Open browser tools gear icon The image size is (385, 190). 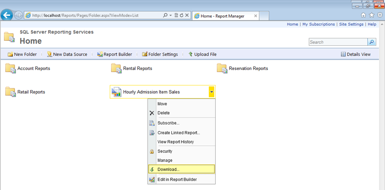pyautogui.click(x=379, y=15)
